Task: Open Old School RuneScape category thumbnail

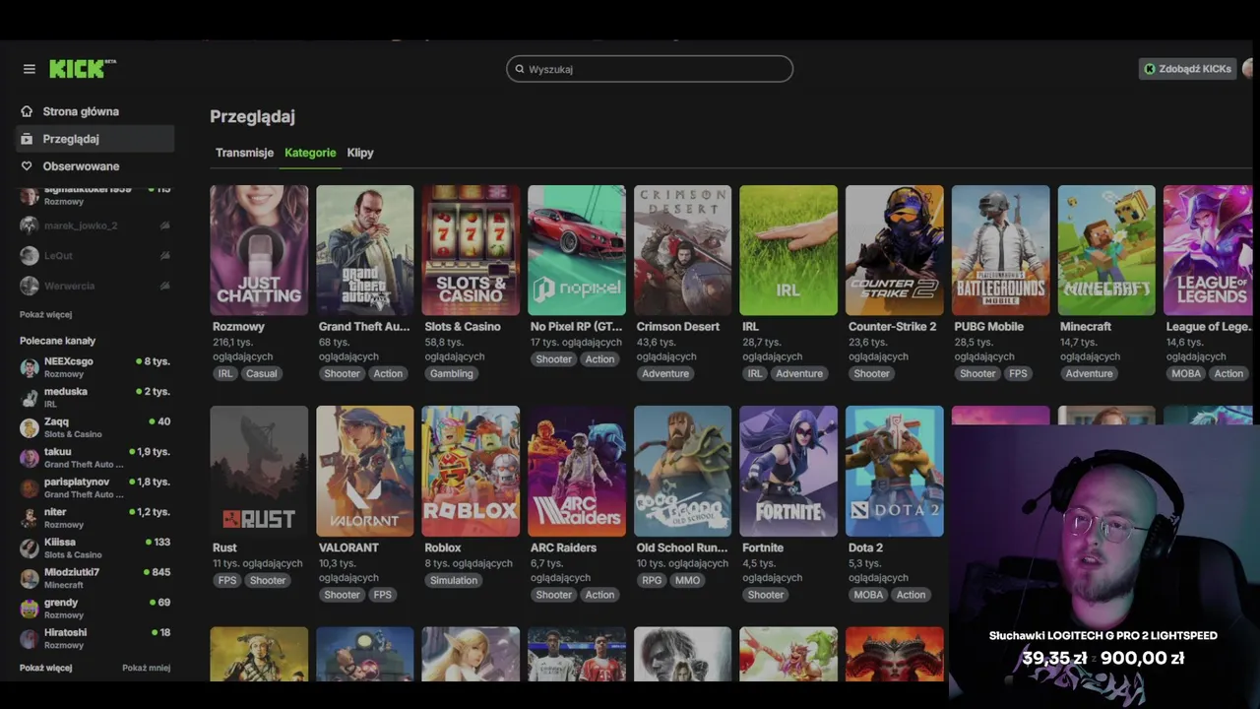Action: coord(683,471)
